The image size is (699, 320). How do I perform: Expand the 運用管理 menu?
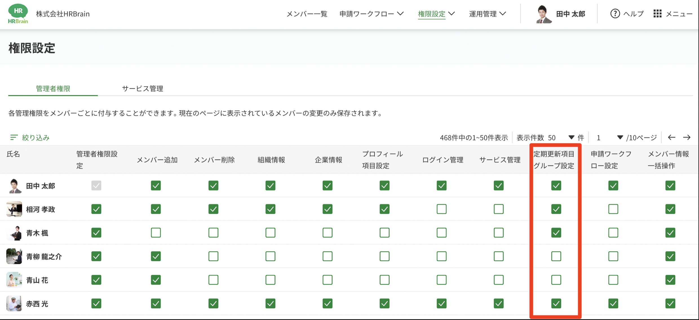pos(488,14)
